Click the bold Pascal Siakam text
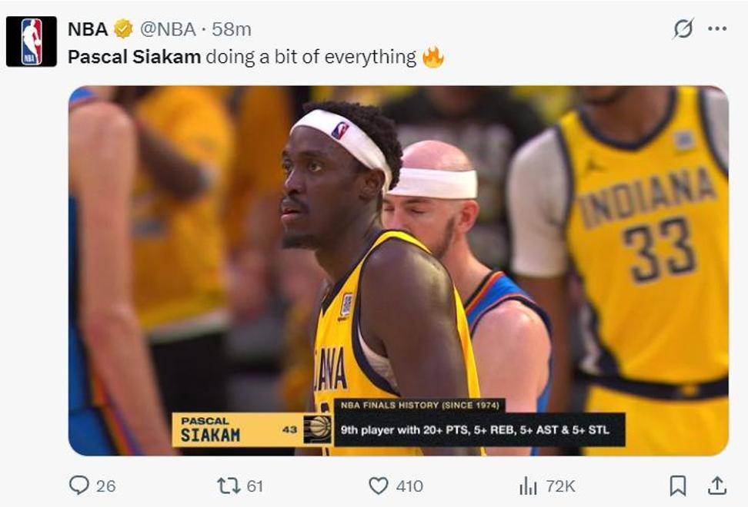The width and height of the screenshot is (748, 507). [x=135, y=57]
